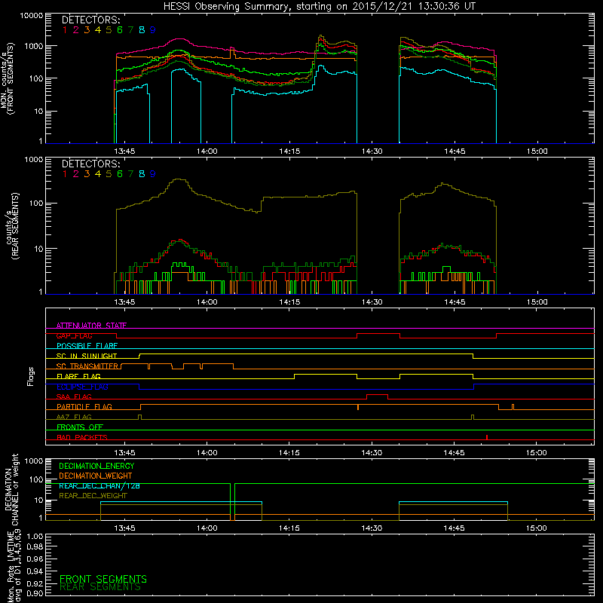Click 13:45 under the front segments plot
Viewport: 603px width, 603px height.
point(124,152)
